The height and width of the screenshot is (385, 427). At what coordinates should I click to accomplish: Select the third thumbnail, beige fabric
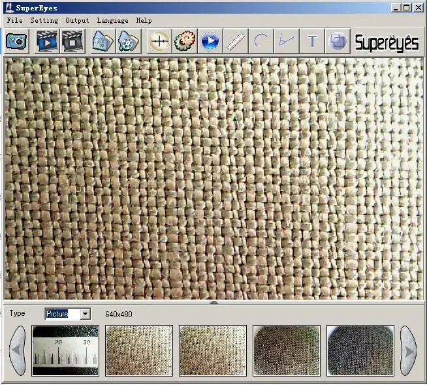pyautogui.click(x=213, y=350)
